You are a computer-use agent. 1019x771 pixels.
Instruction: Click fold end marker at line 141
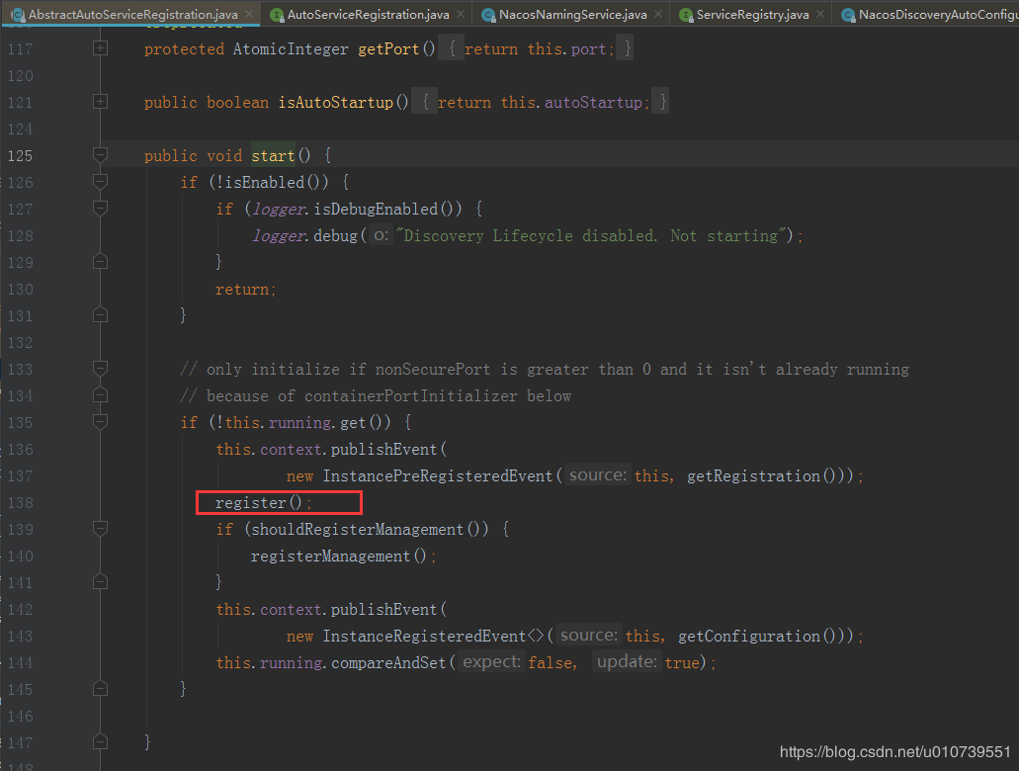click(x=100, y=581)
